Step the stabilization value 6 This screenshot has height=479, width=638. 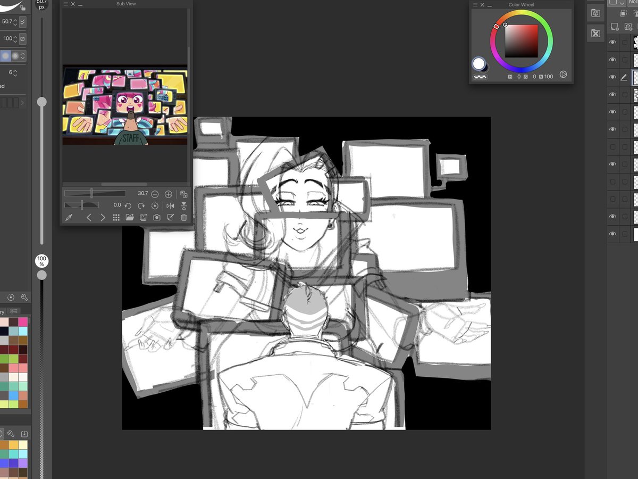(x=15, y=73)
